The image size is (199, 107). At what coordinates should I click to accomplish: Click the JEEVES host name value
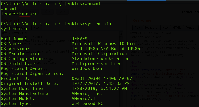point(80,39)
